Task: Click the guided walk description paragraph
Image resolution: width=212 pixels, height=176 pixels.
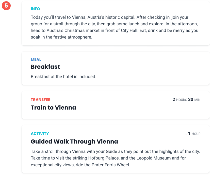Action: coord(115,158)
